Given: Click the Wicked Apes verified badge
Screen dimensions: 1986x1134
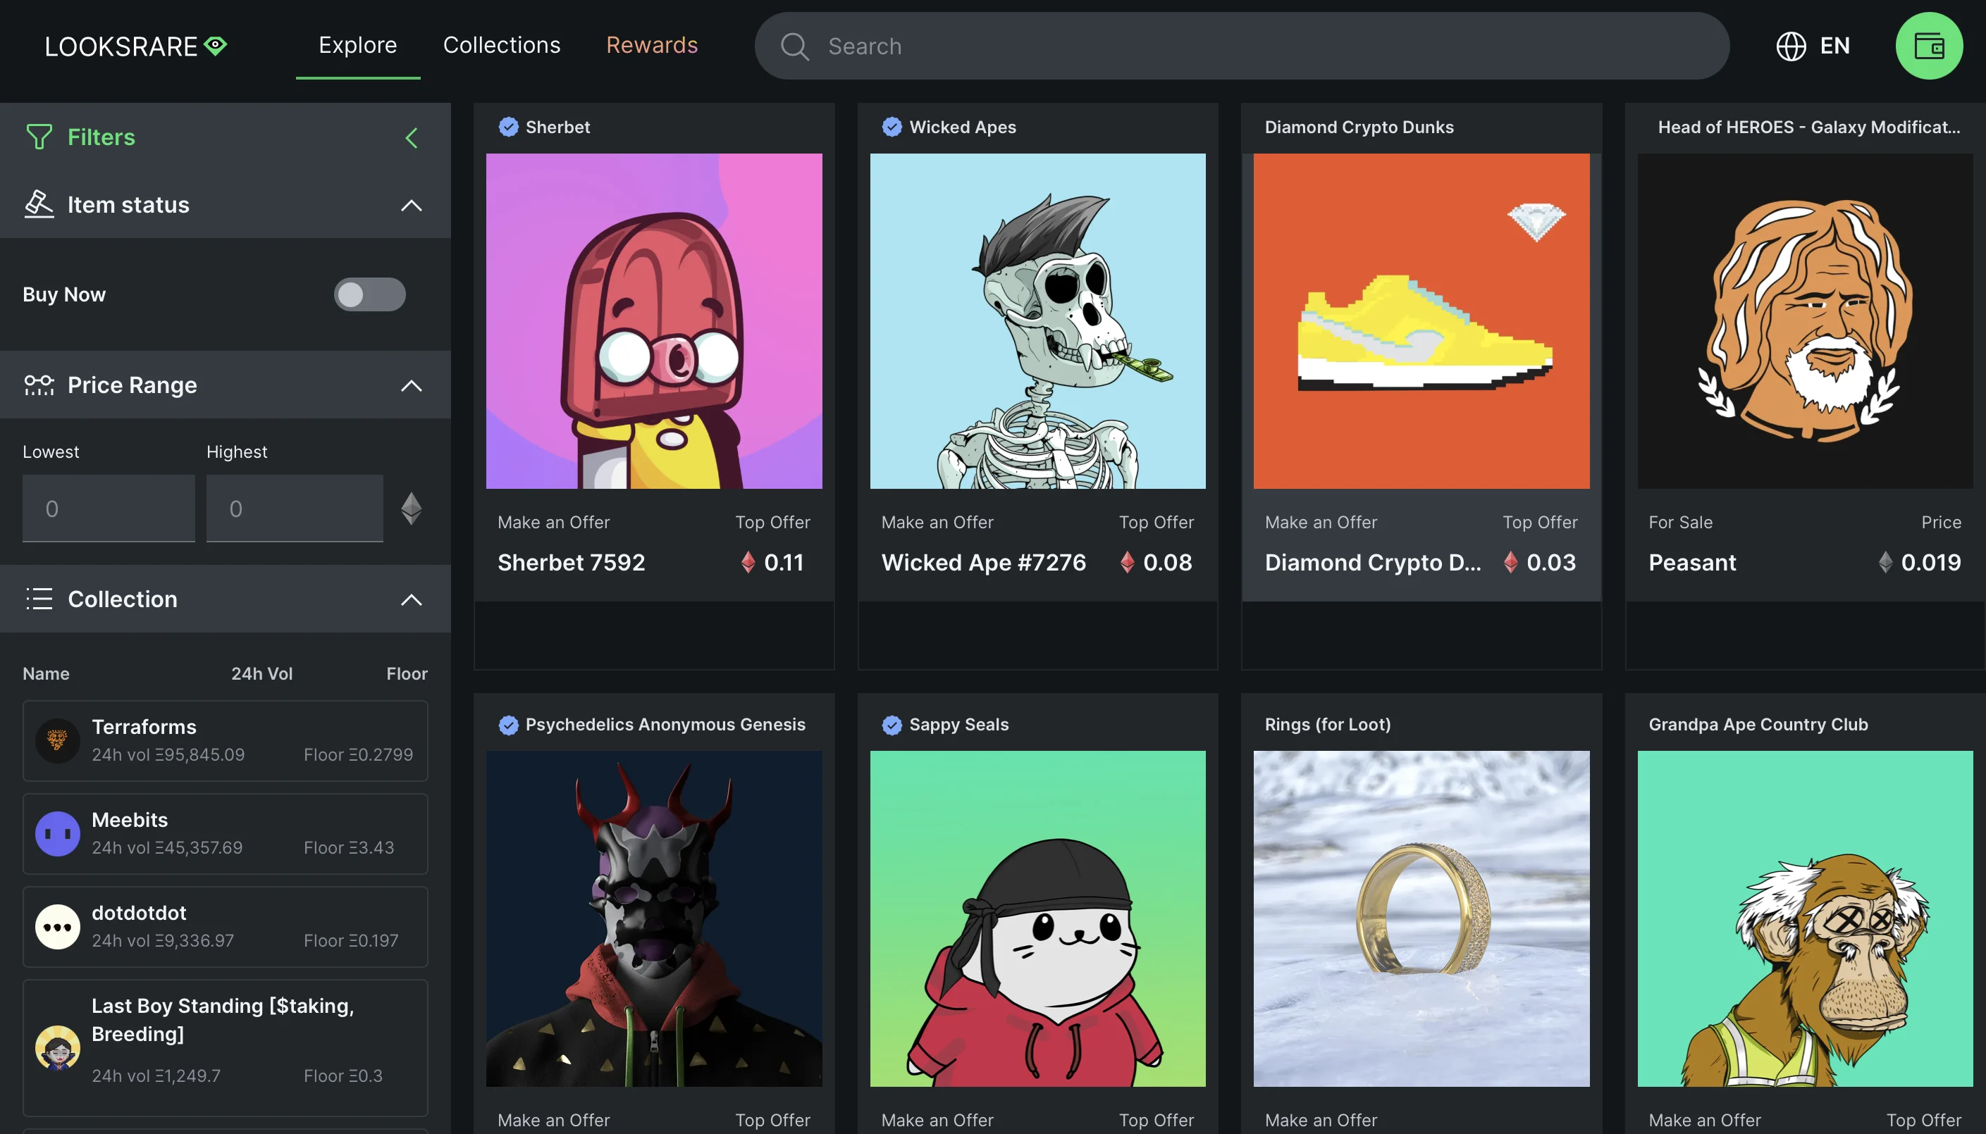Looking at the screenshot, I should [x=892, y=127].
